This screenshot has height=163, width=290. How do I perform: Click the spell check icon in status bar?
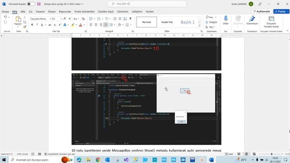[33, 154]
